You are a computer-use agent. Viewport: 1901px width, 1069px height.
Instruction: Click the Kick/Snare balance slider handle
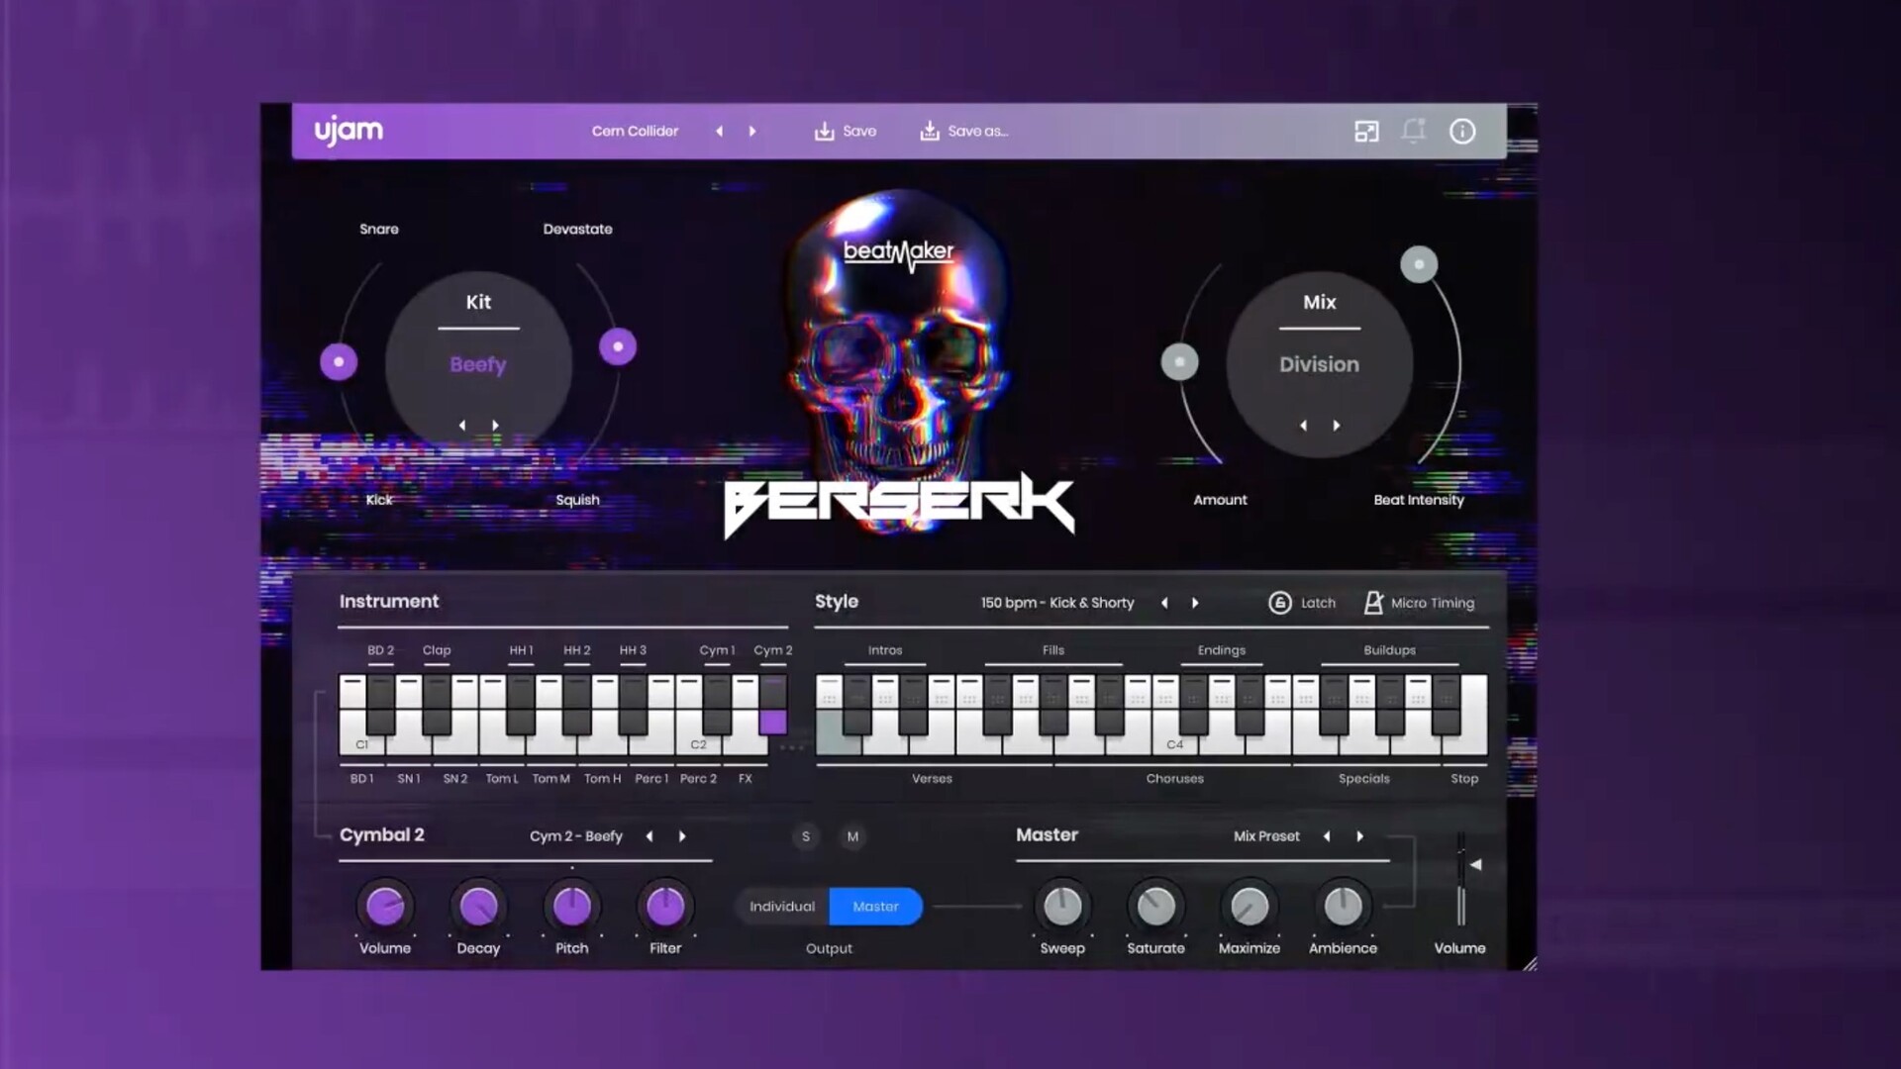tap(339, 362)
